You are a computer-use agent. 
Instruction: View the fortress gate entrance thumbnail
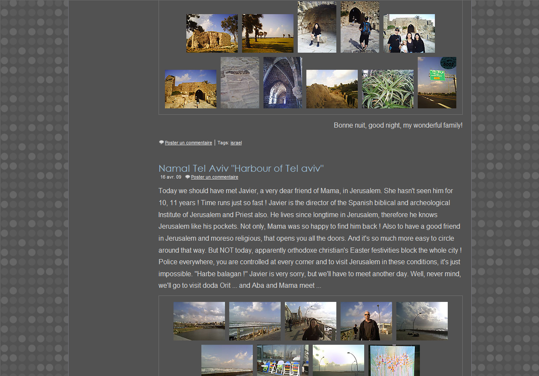coord(190,89)
